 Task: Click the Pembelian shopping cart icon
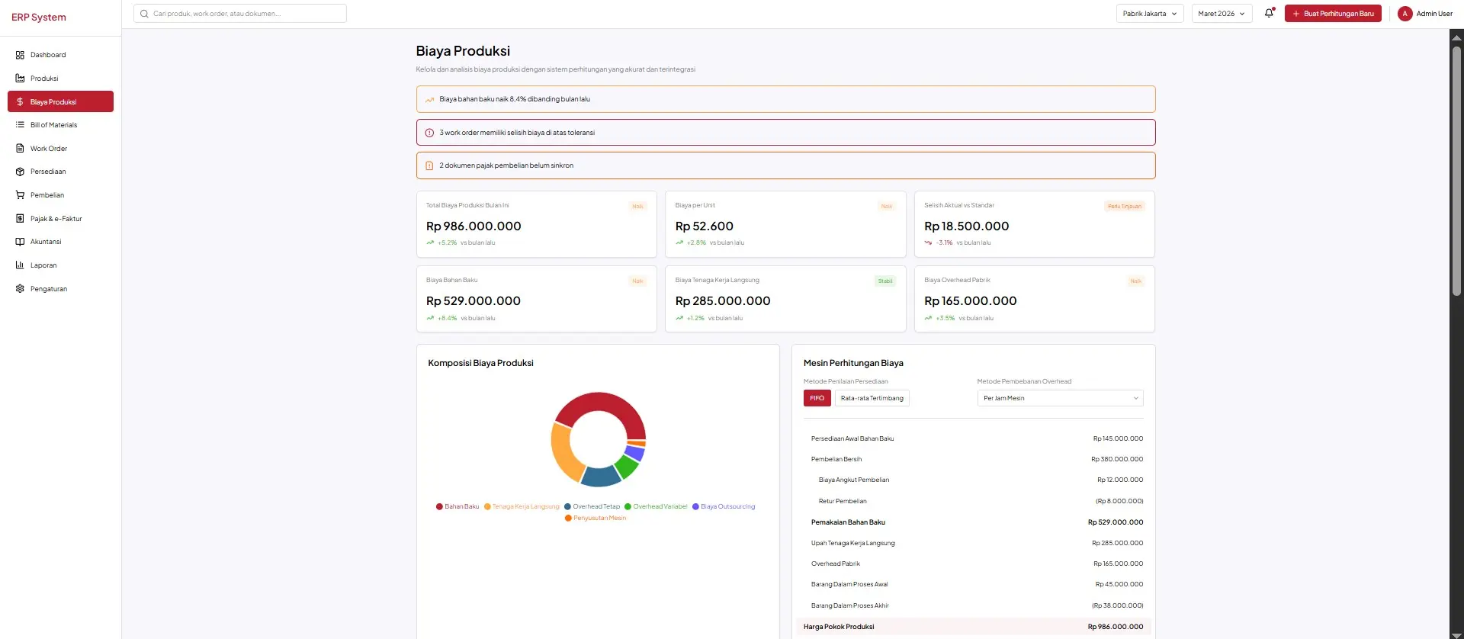(x=20, y=195)
